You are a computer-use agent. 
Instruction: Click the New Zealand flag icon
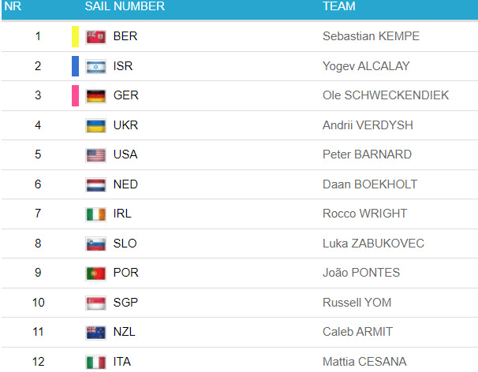pos(95,333)
